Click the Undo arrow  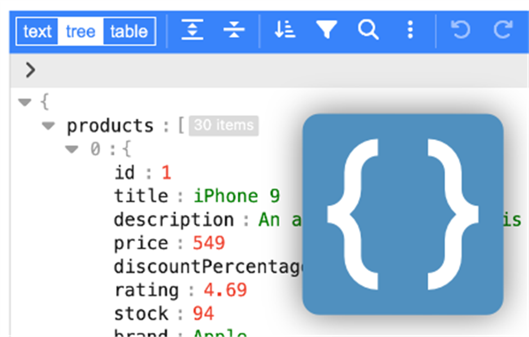[461, 30]
